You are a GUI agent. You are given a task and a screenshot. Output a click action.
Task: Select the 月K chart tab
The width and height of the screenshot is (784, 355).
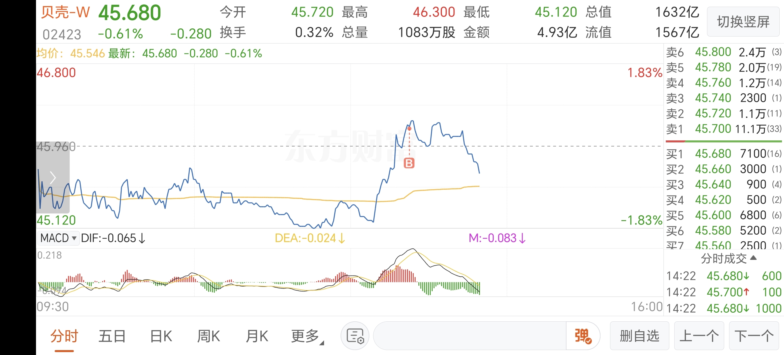pyautogui.click(x=257, y=336)
